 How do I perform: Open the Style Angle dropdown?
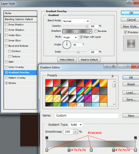click(x=70, y=37)
